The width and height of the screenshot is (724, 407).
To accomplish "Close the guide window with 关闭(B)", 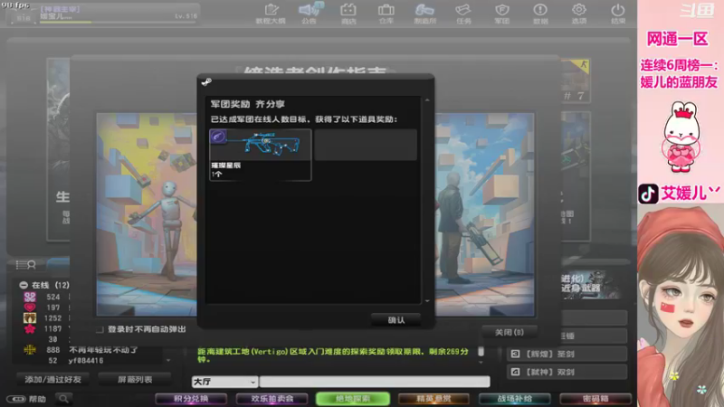I will pos(510,332).
